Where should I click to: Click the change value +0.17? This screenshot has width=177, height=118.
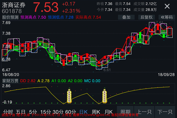69,4
